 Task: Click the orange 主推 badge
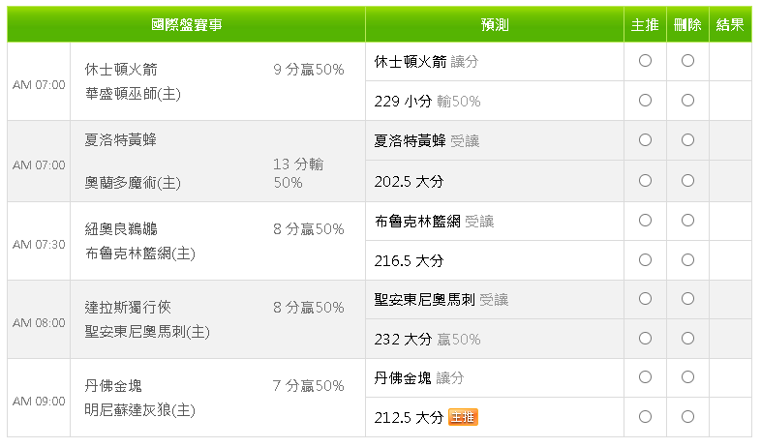pyautogui.click(x=463, y=417)
